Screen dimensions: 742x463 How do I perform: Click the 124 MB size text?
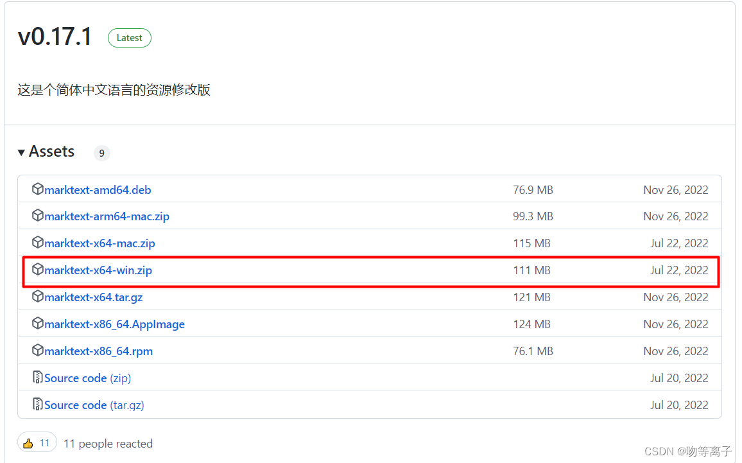(532, 324)
